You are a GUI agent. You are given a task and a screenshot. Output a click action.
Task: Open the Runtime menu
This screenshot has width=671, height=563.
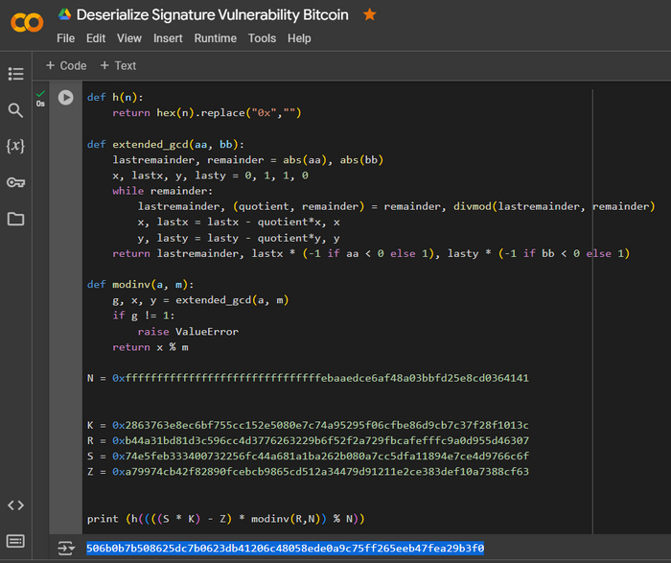click(x=215, y=38)
